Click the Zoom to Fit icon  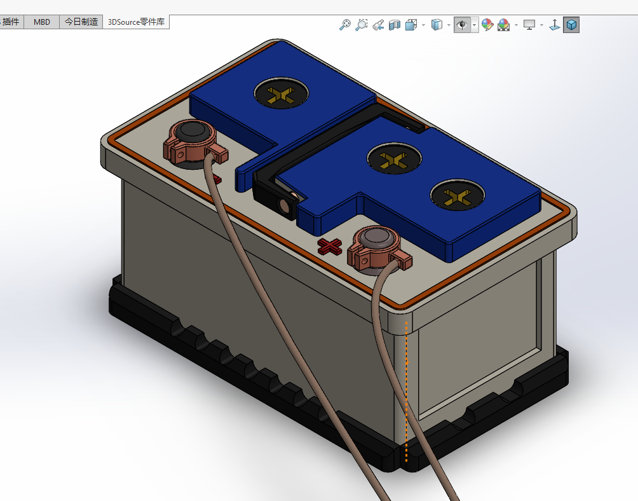pyautogui.click(x=345, y=25)
